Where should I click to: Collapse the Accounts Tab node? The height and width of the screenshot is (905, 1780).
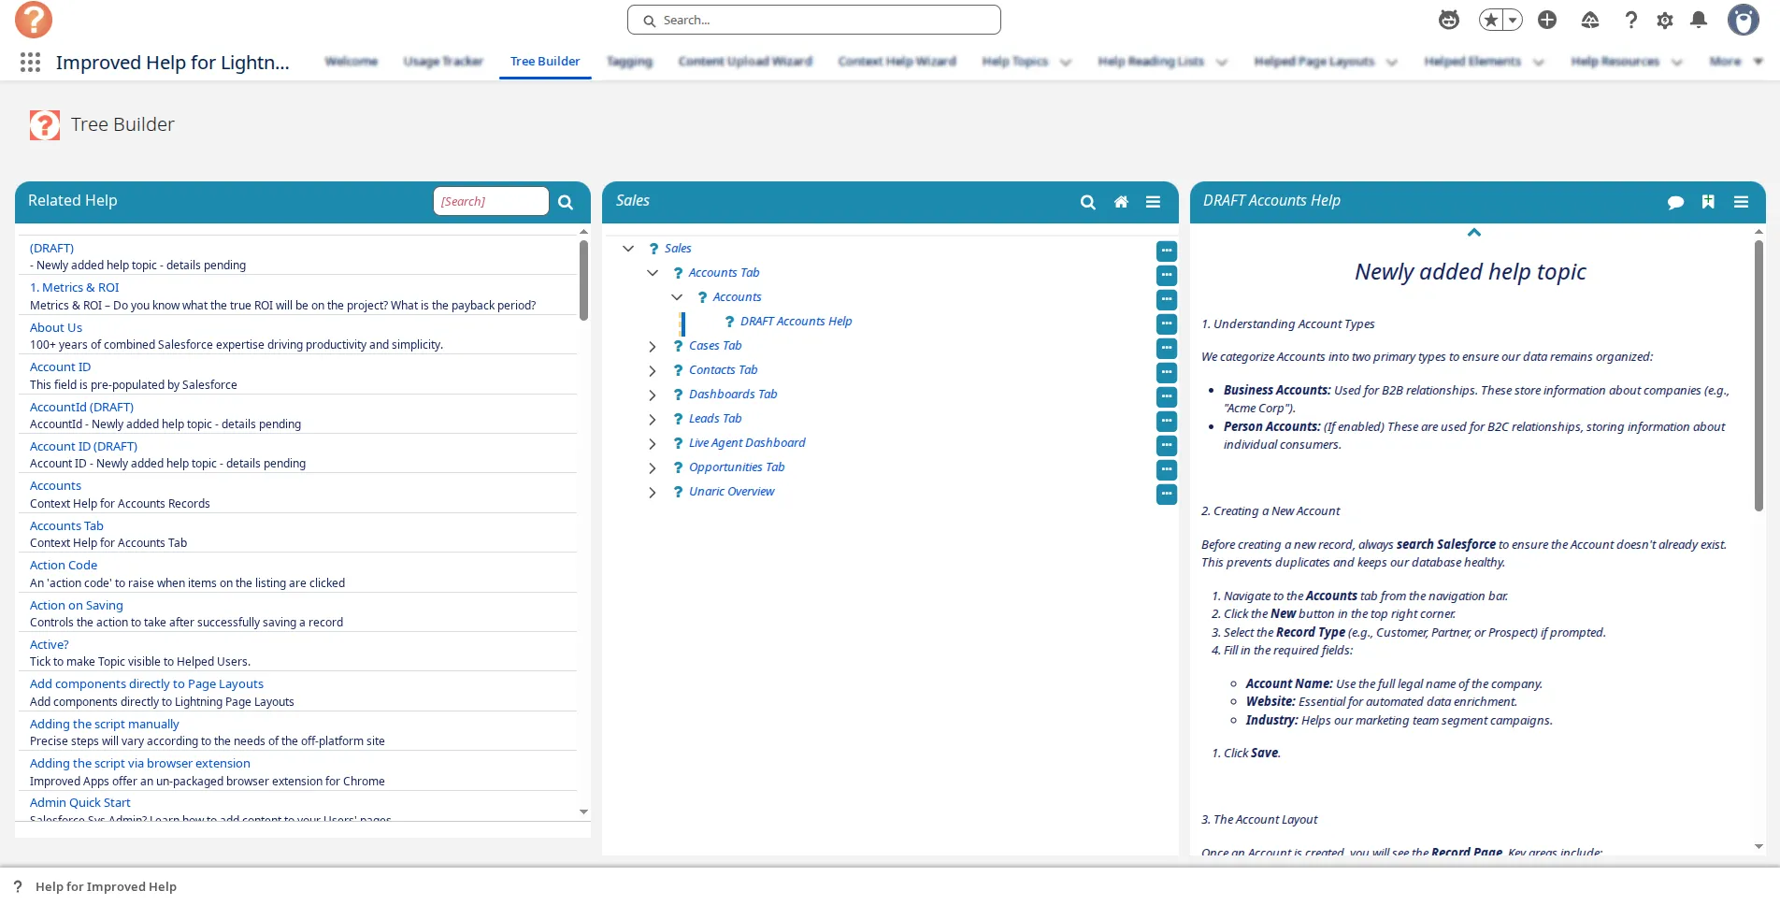pyautogui.click(x=653, y=273)
